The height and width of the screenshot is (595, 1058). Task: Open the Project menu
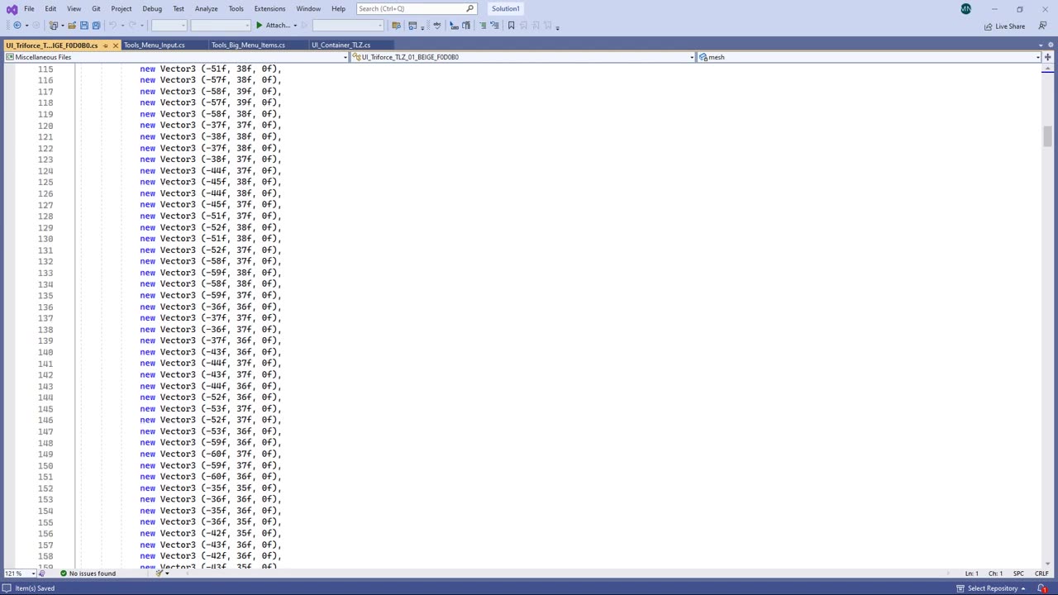tap(122, 9)
